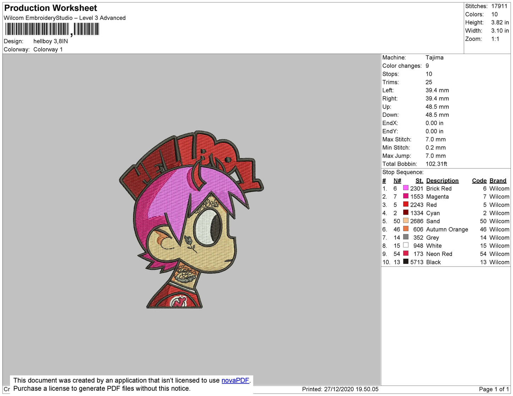Select the "Trims:" label
The image size is (513, 396).
(x=391, y=82)
